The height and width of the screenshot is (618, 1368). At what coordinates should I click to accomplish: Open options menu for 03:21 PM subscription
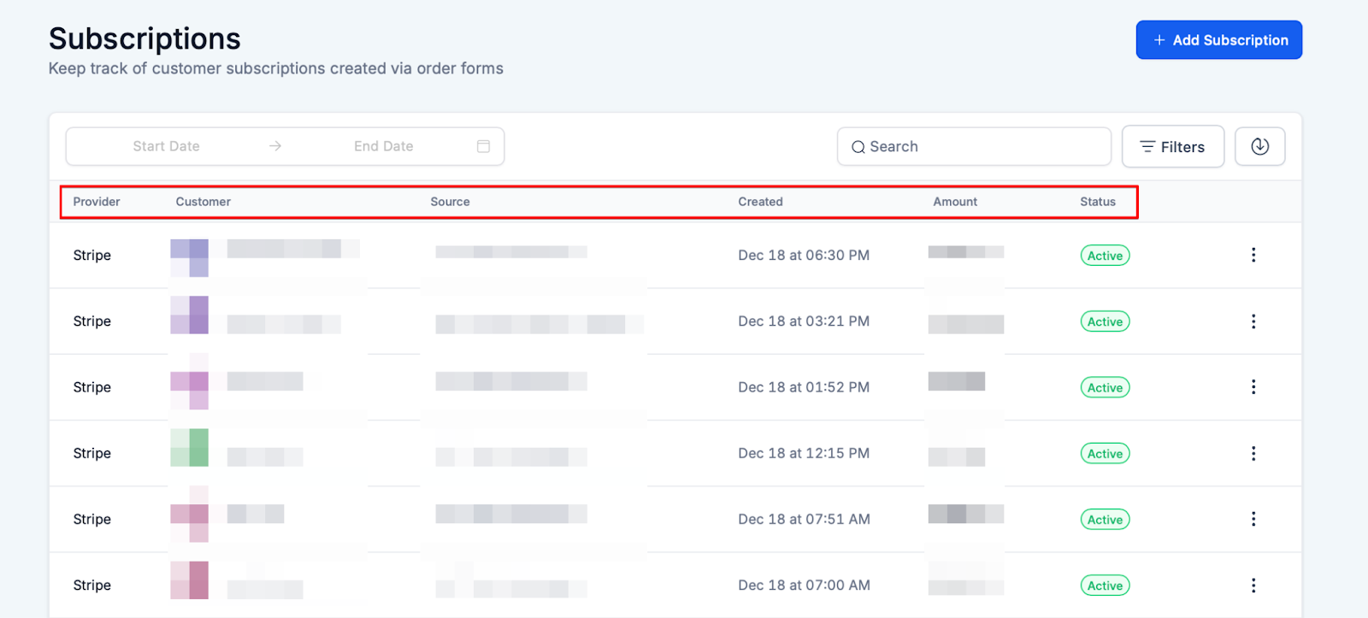(1253, 321)
